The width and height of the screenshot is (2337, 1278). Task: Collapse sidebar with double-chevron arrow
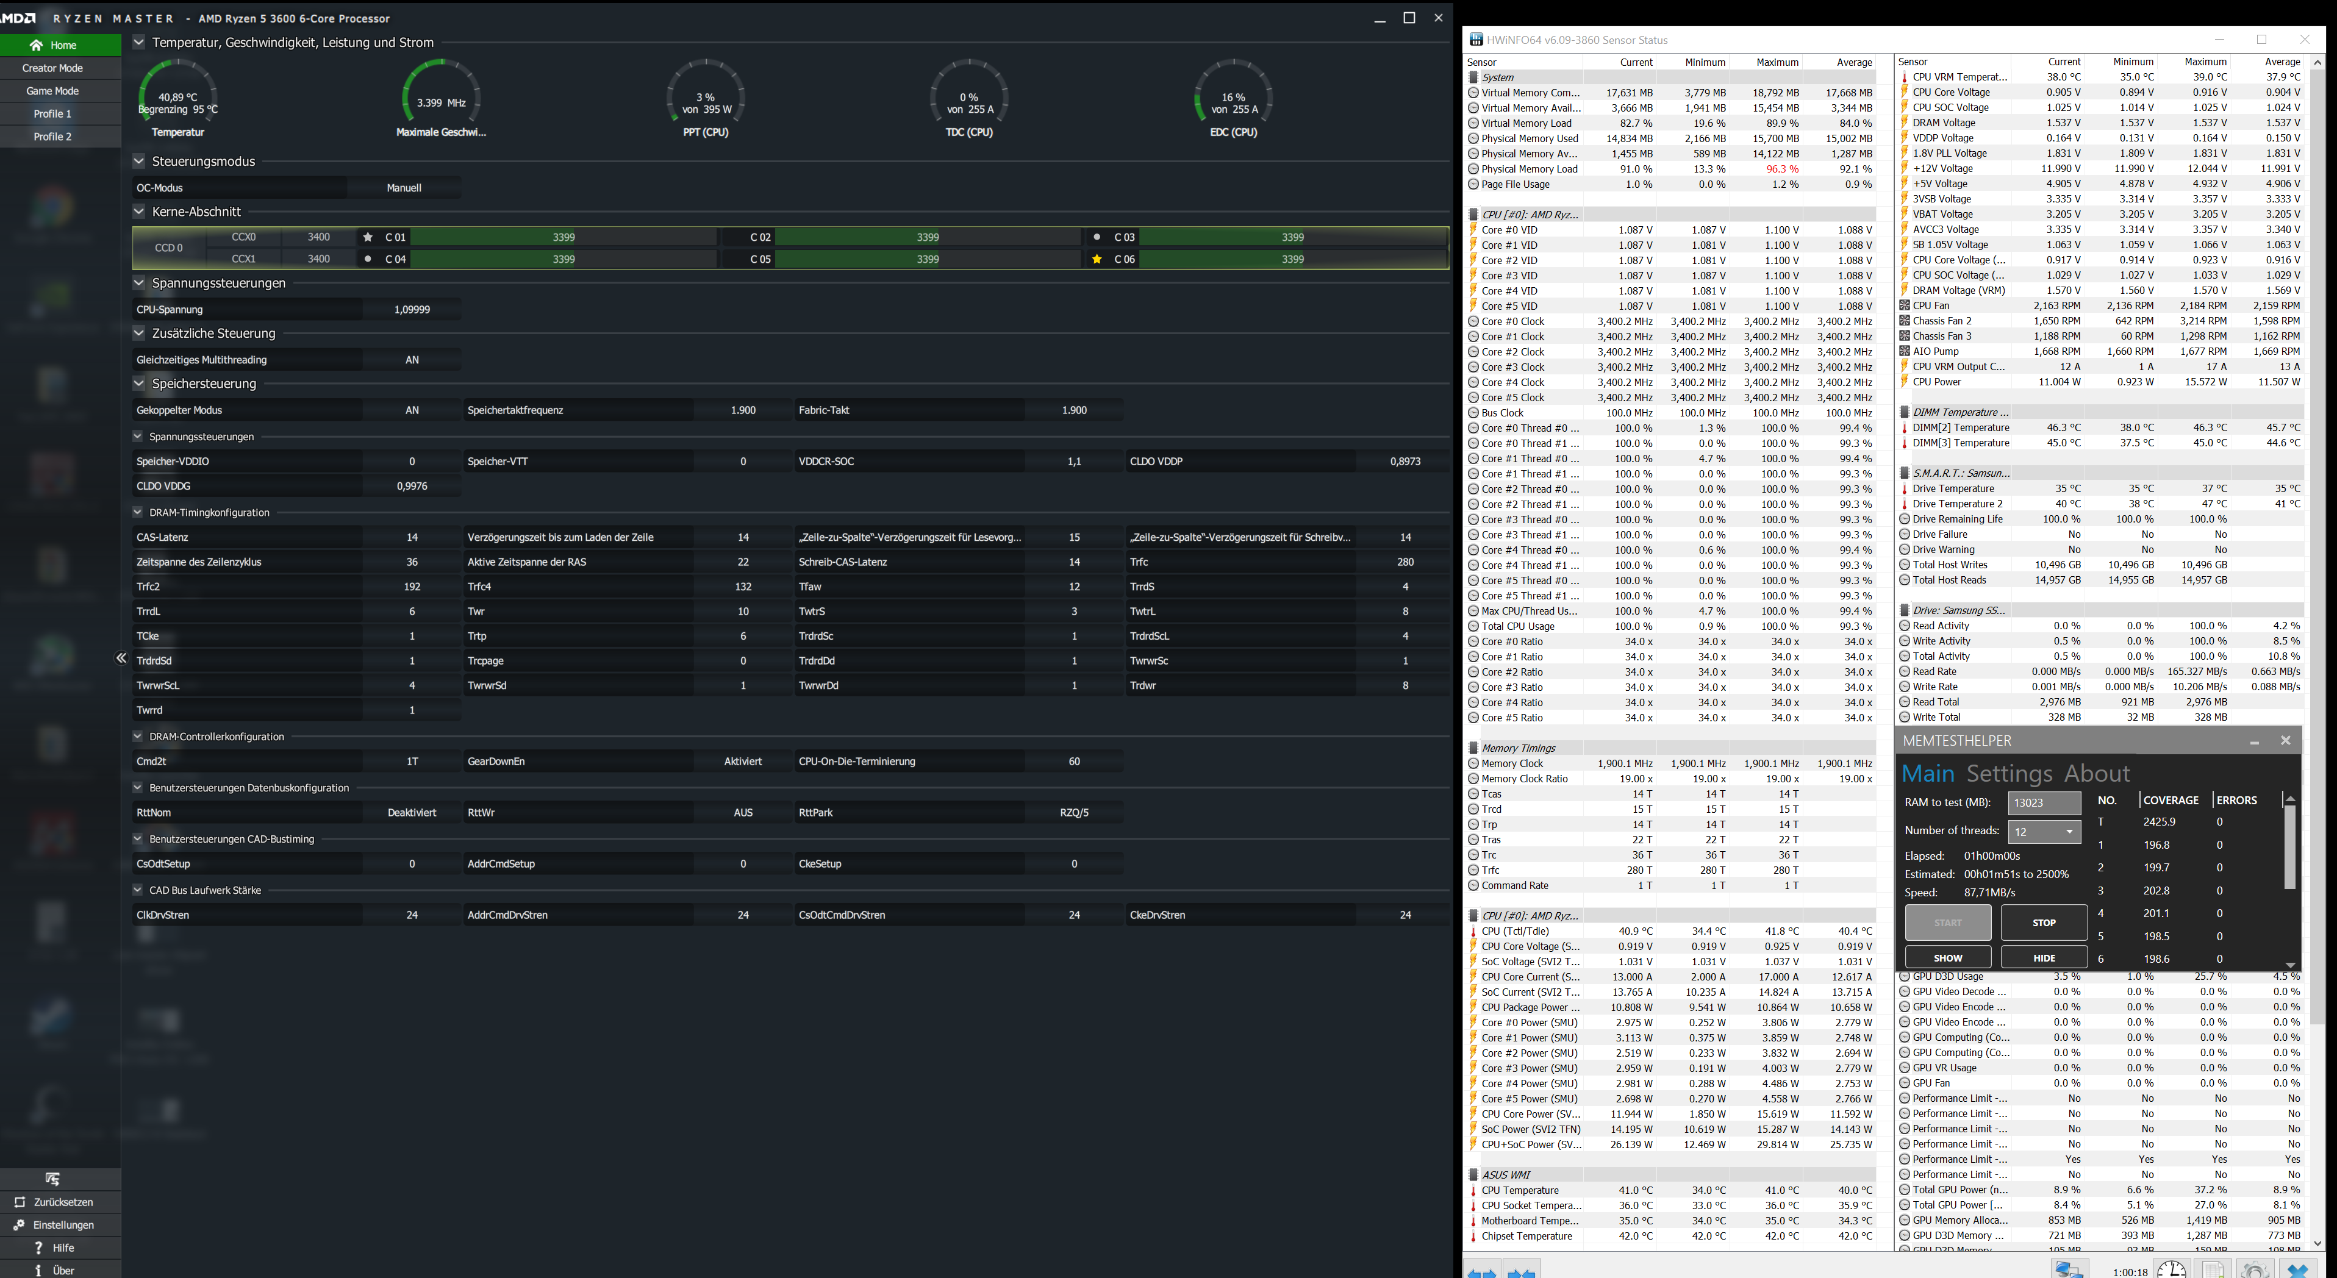pyautogui.click(x=121, y=659)
